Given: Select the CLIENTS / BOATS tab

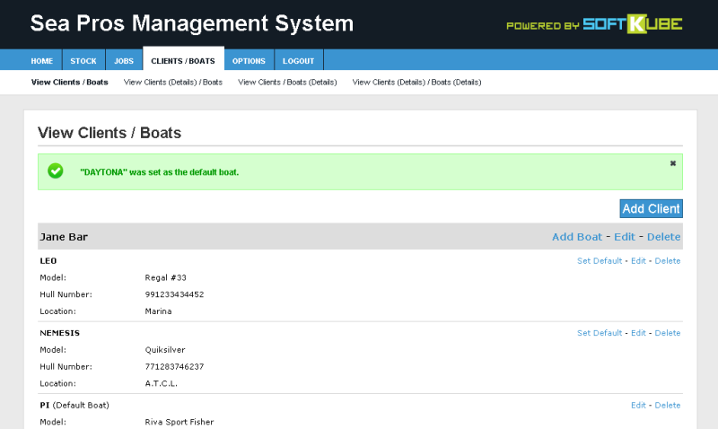Looking at the screenshot, I should tap(183, 60).
